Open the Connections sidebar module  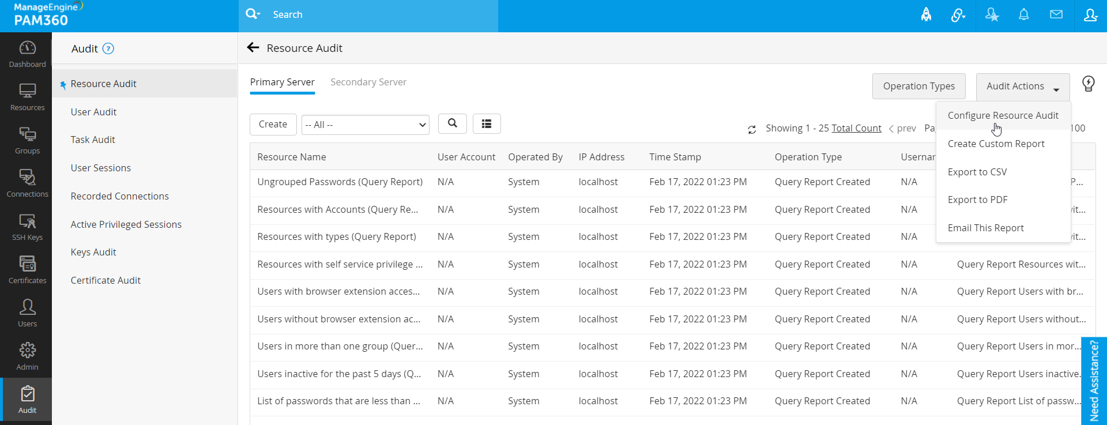(27, 183)
